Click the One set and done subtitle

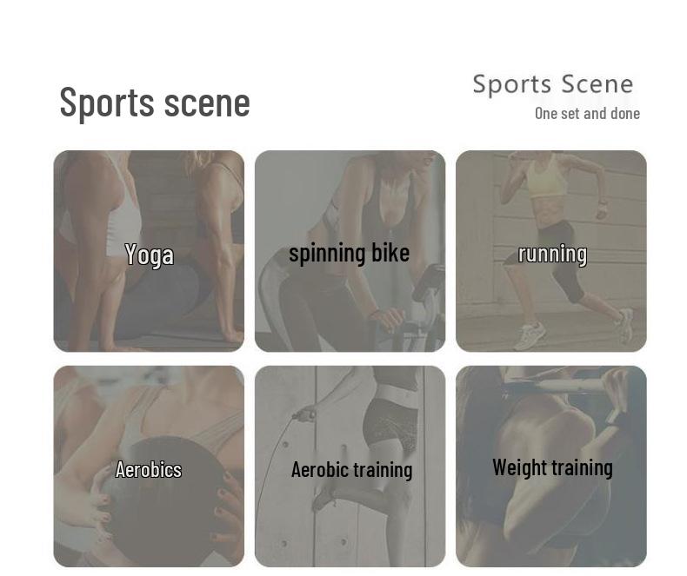[587, 113]
